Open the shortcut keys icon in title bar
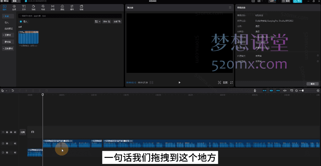The width and height of the screenshot is (321, 166). tap(253, 1)
